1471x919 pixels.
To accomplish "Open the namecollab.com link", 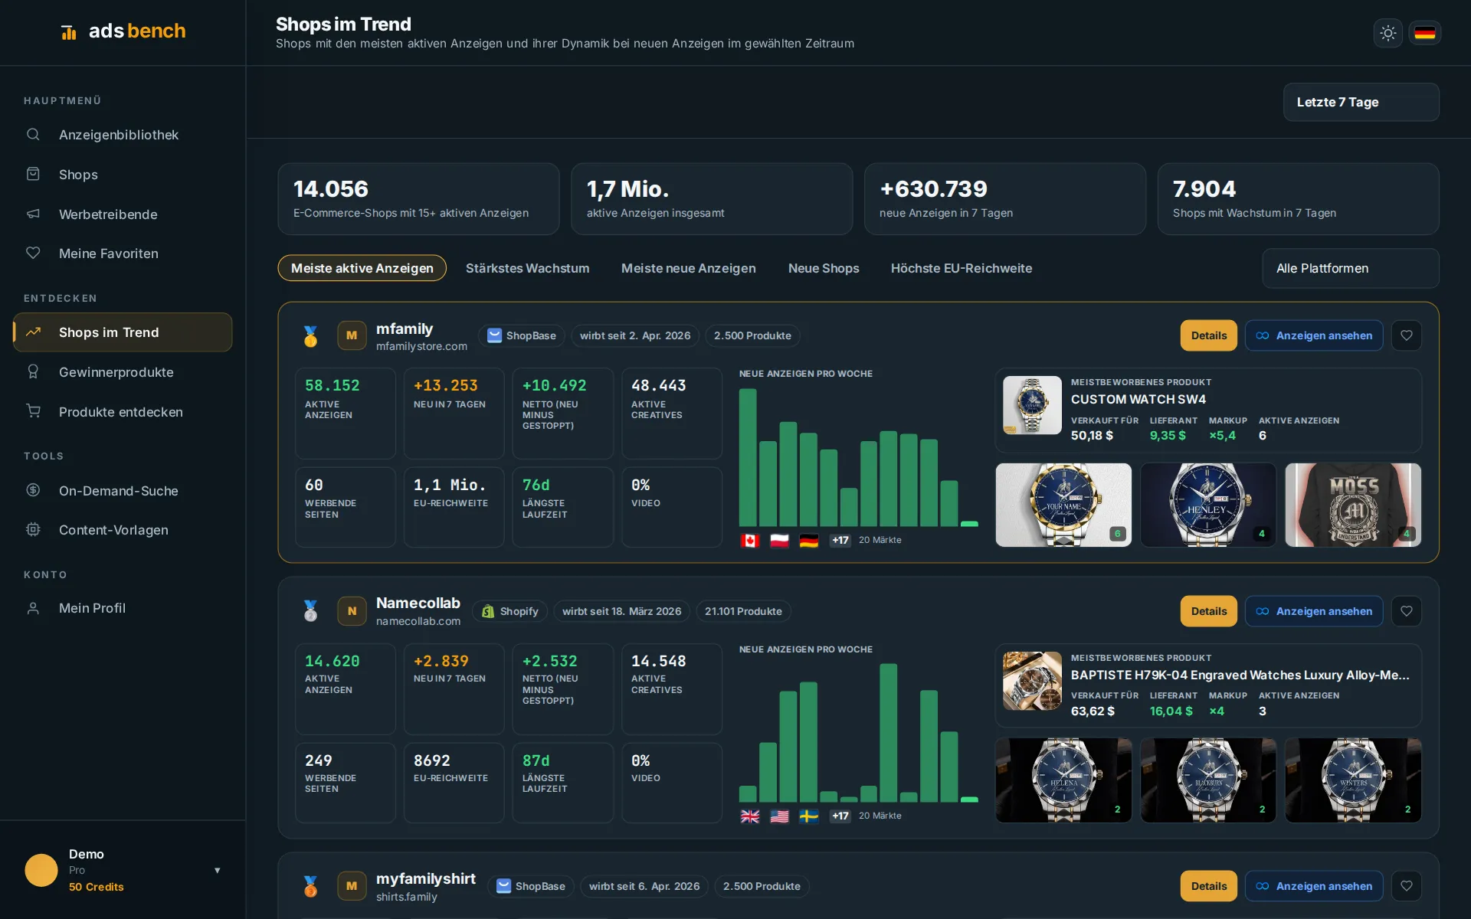I will (418, 622).
